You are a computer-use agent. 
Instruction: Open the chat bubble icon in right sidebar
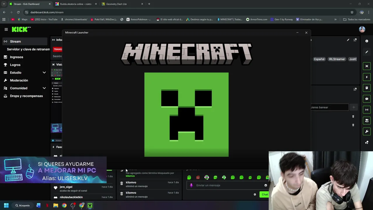(367, 99)
